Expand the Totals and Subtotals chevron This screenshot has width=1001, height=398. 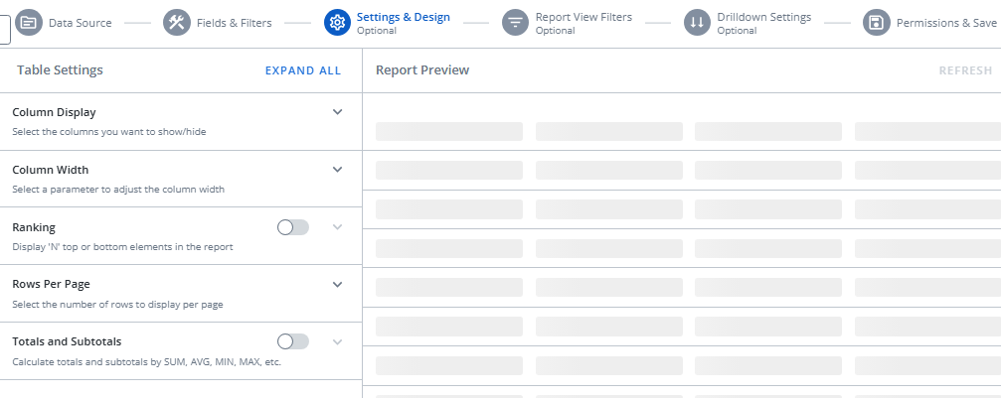(337, 341)
